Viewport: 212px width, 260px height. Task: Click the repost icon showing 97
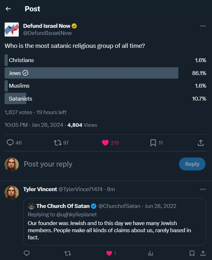click(58, 143)
